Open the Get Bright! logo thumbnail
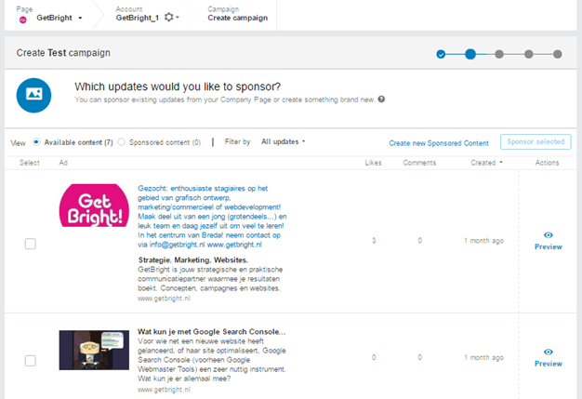This screenshot has height=399, width=582. click(x=94, y=206)
